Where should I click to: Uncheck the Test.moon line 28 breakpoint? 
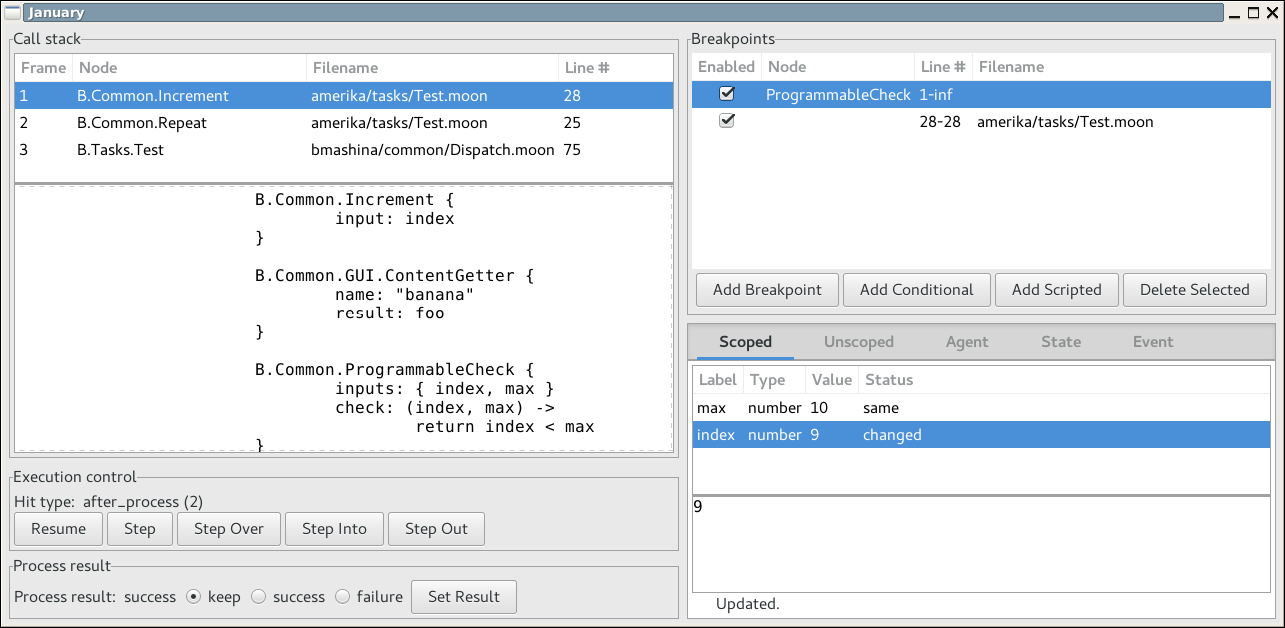pos(727,121)
